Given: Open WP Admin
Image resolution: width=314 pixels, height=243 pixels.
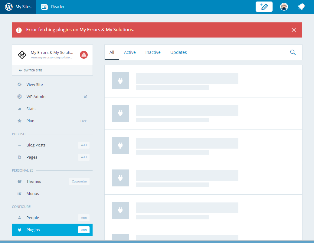Looking at the screenshot, I should click(x=36, y=97).
